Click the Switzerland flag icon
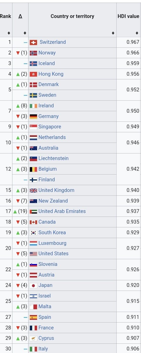Screen dimensions: 141x353 tap(33, 43)
